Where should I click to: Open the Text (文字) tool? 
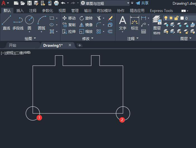123,23
